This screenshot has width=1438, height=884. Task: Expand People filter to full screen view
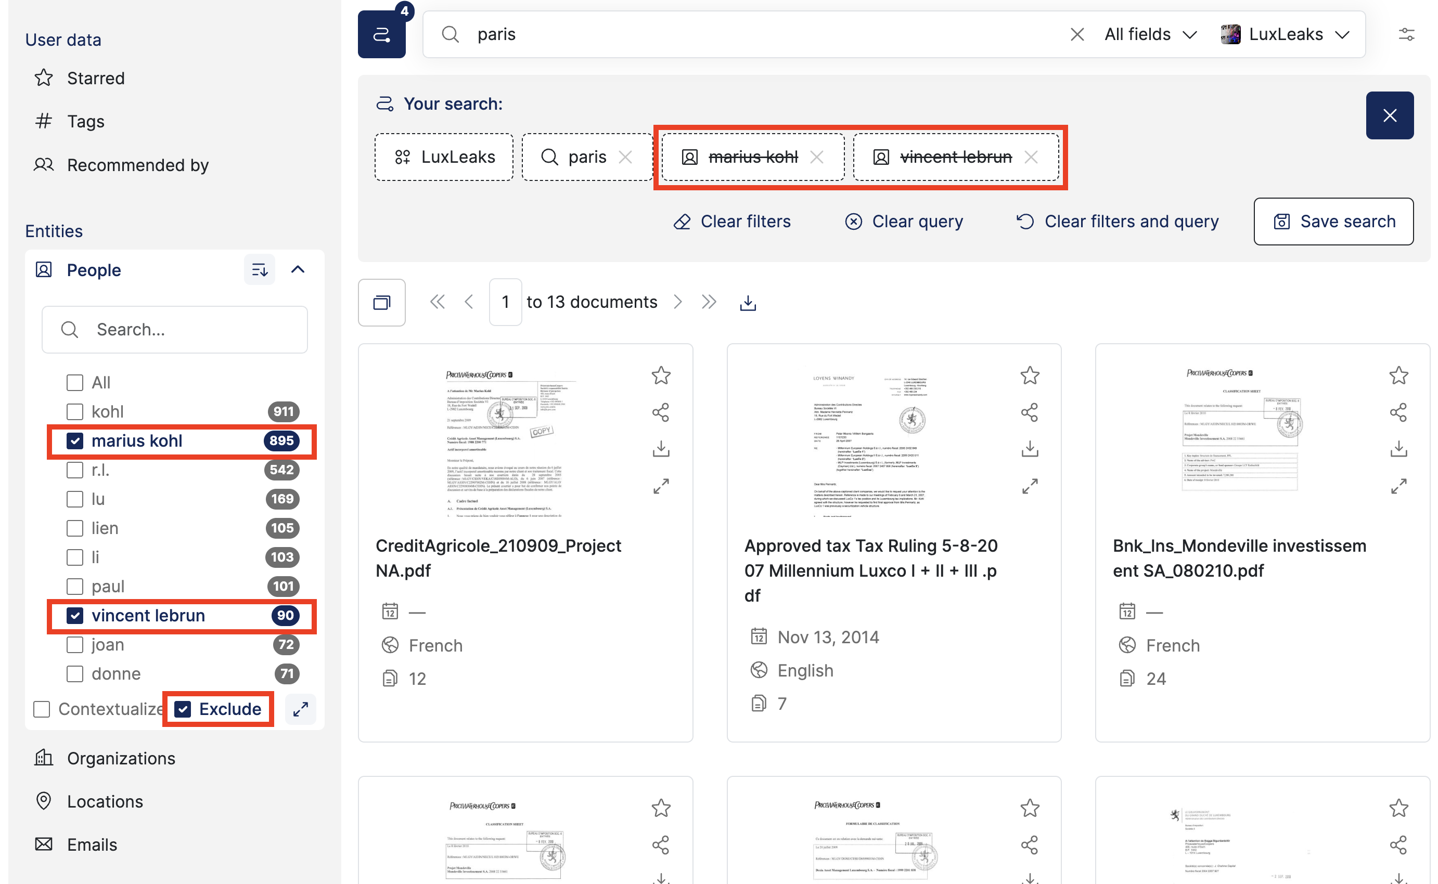[x=301, y=709]
